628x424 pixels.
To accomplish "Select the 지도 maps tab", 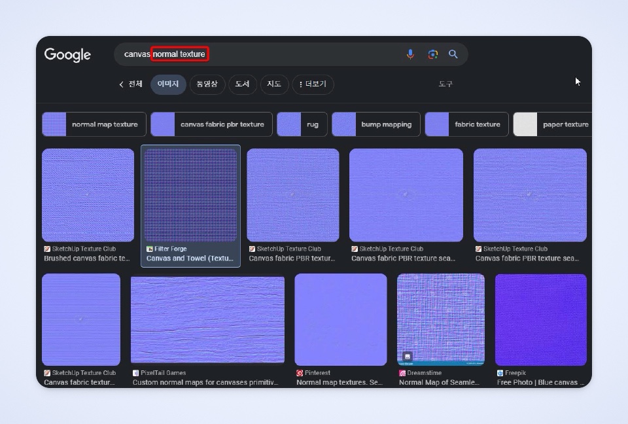I will click(x=274, y=84).
